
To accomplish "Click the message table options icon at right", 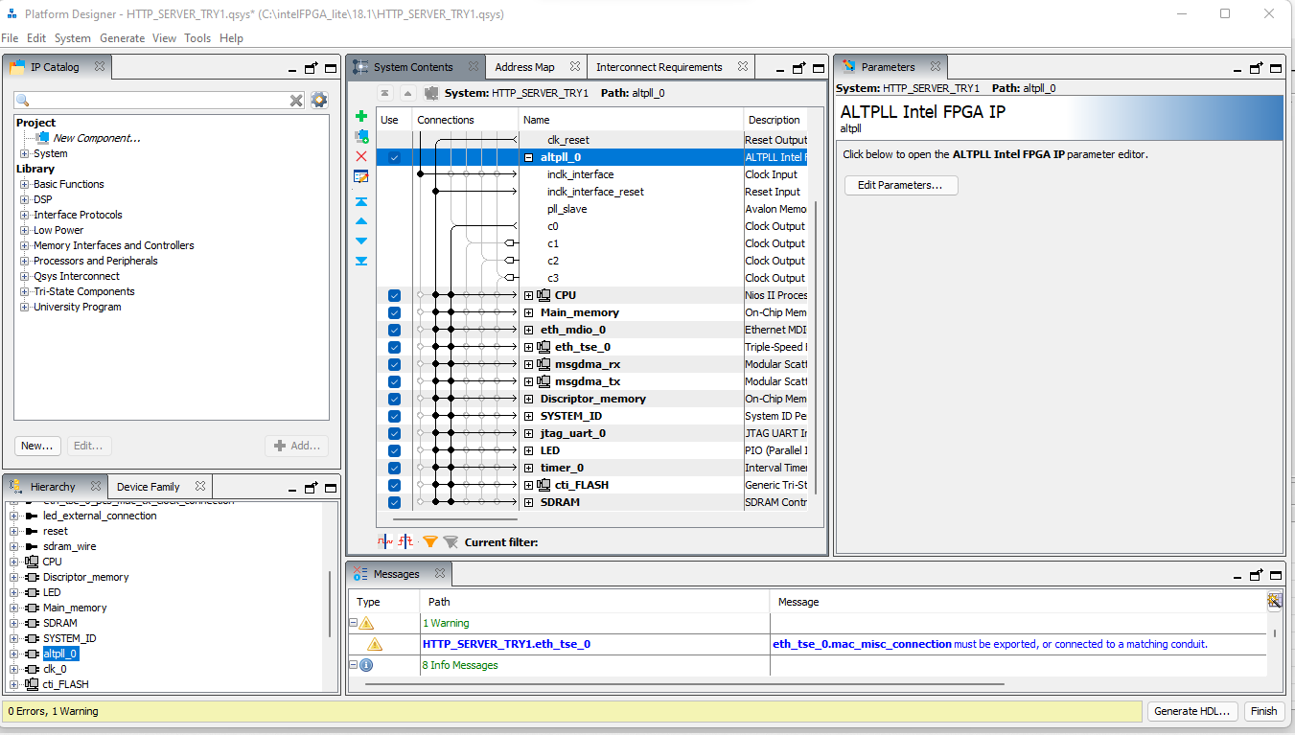I will pos(1275,601).
